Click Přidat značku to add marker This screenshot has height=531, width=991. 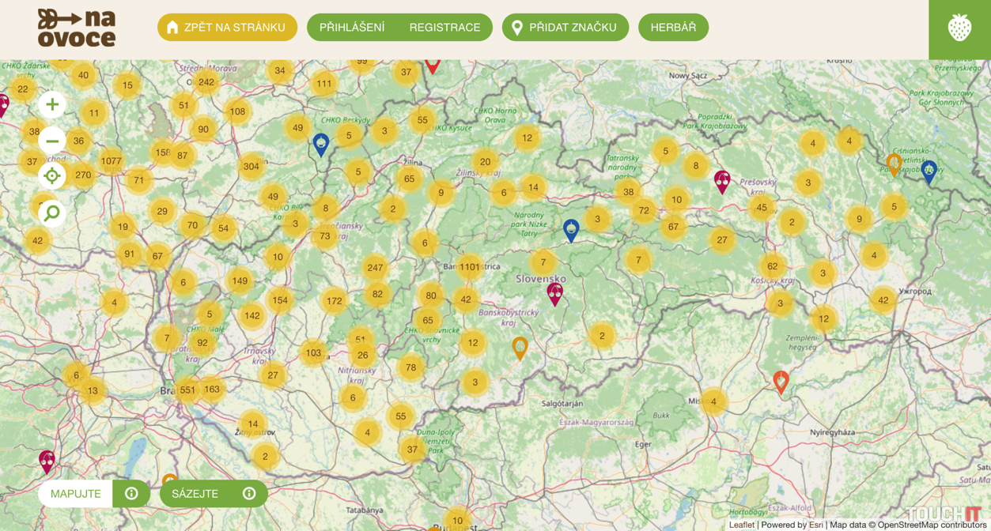[x=565, y=28]
